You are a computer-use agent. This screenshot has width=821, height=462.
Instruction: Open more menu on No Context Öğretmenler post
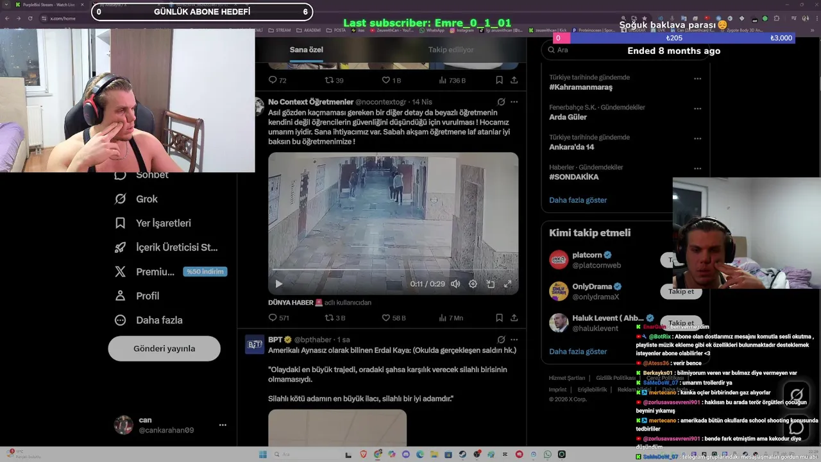(514, 102)
